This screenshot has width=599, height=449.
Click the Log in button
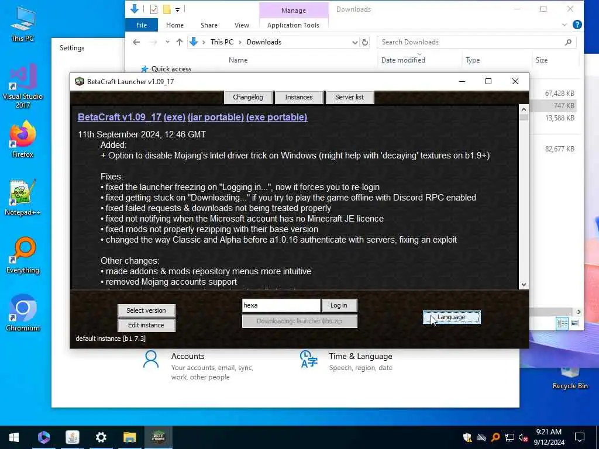pyautogui.click(x=339, y=305)
